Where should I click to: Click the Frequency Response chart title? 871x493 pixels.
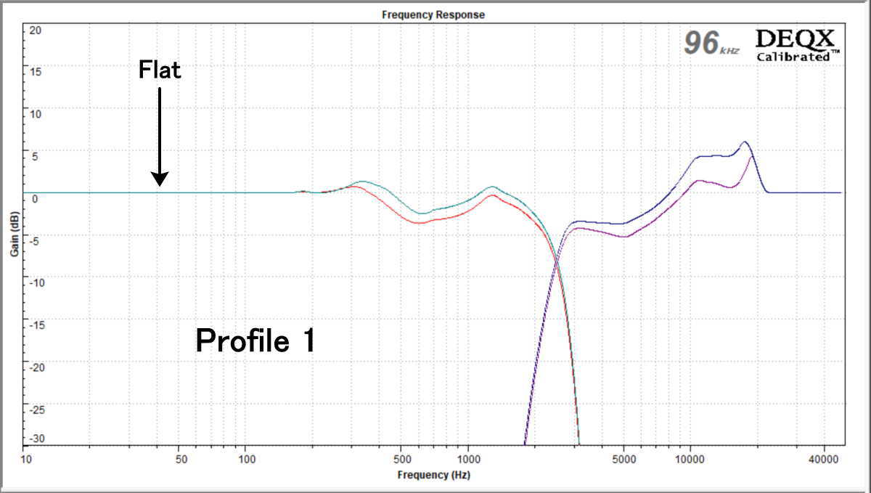click(433, 15)
